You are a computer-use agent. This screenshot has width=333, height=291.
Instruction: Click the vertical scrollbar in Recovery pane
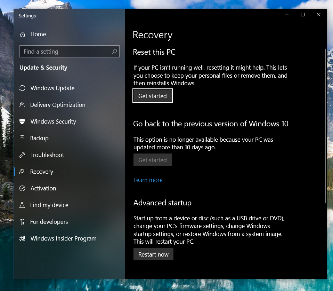coord(326,126)
